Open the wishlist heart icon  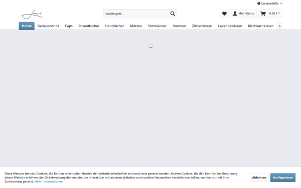(x=224, y=14)
